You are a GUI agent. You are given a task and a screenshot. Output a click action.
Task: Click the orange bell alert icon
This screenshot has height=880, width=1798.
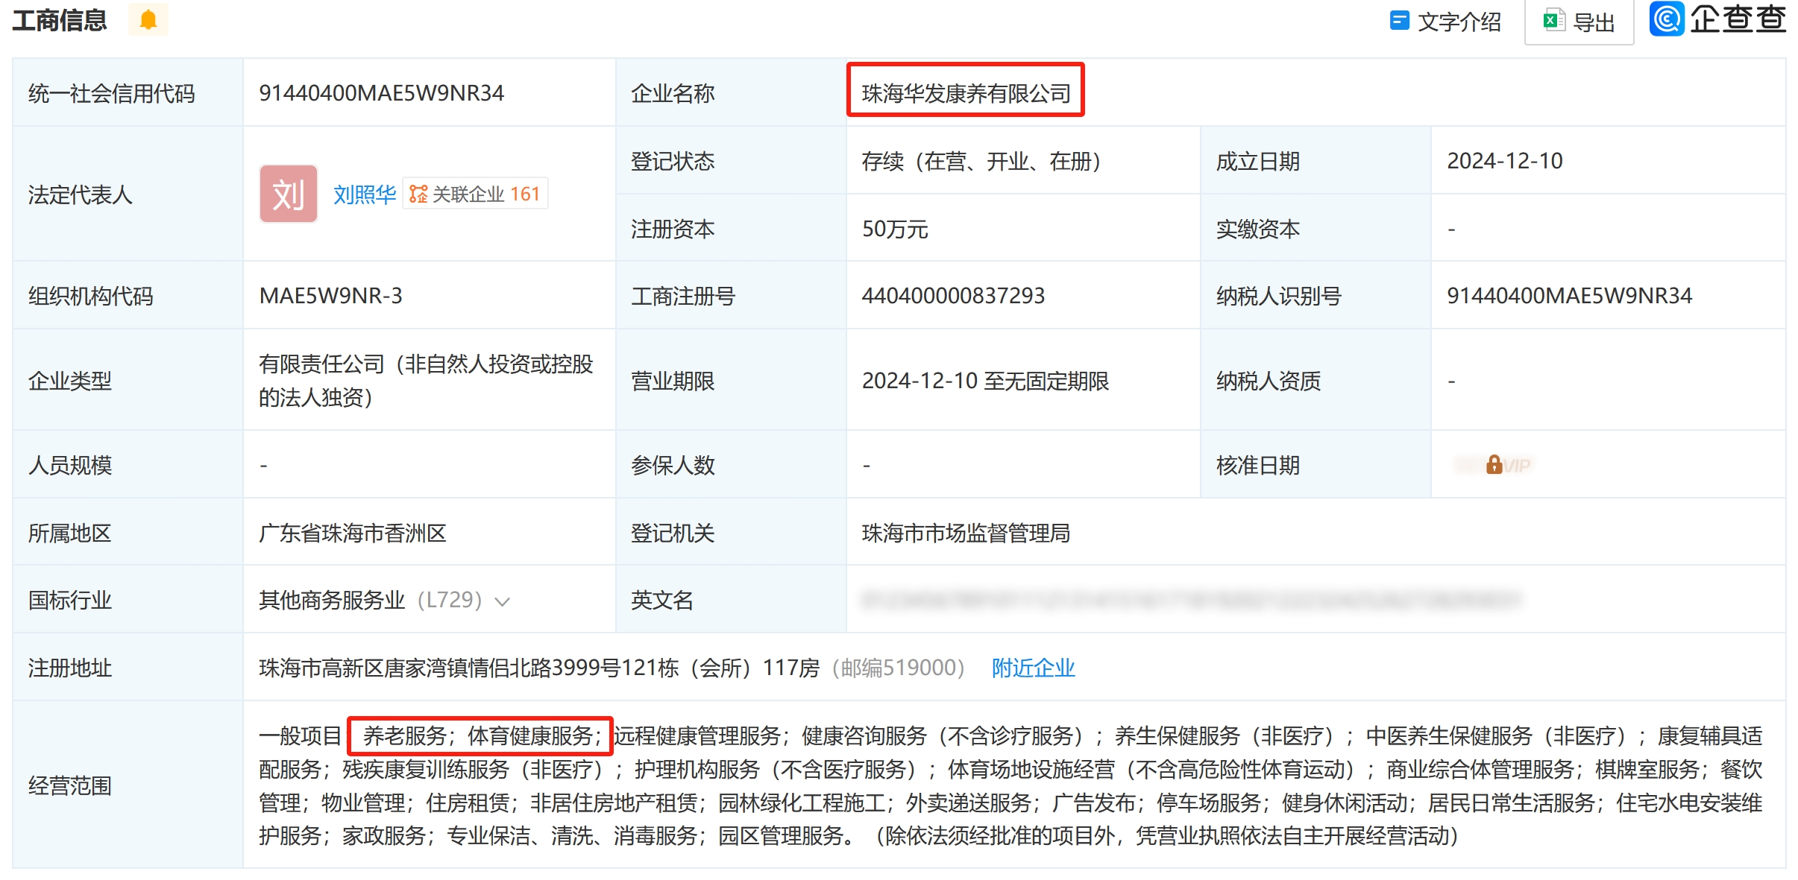pos(148,19)
